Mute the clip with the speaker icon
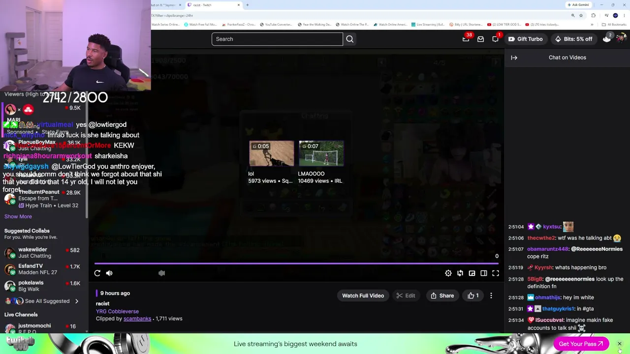630x354 pixels. tap(109, 273)
